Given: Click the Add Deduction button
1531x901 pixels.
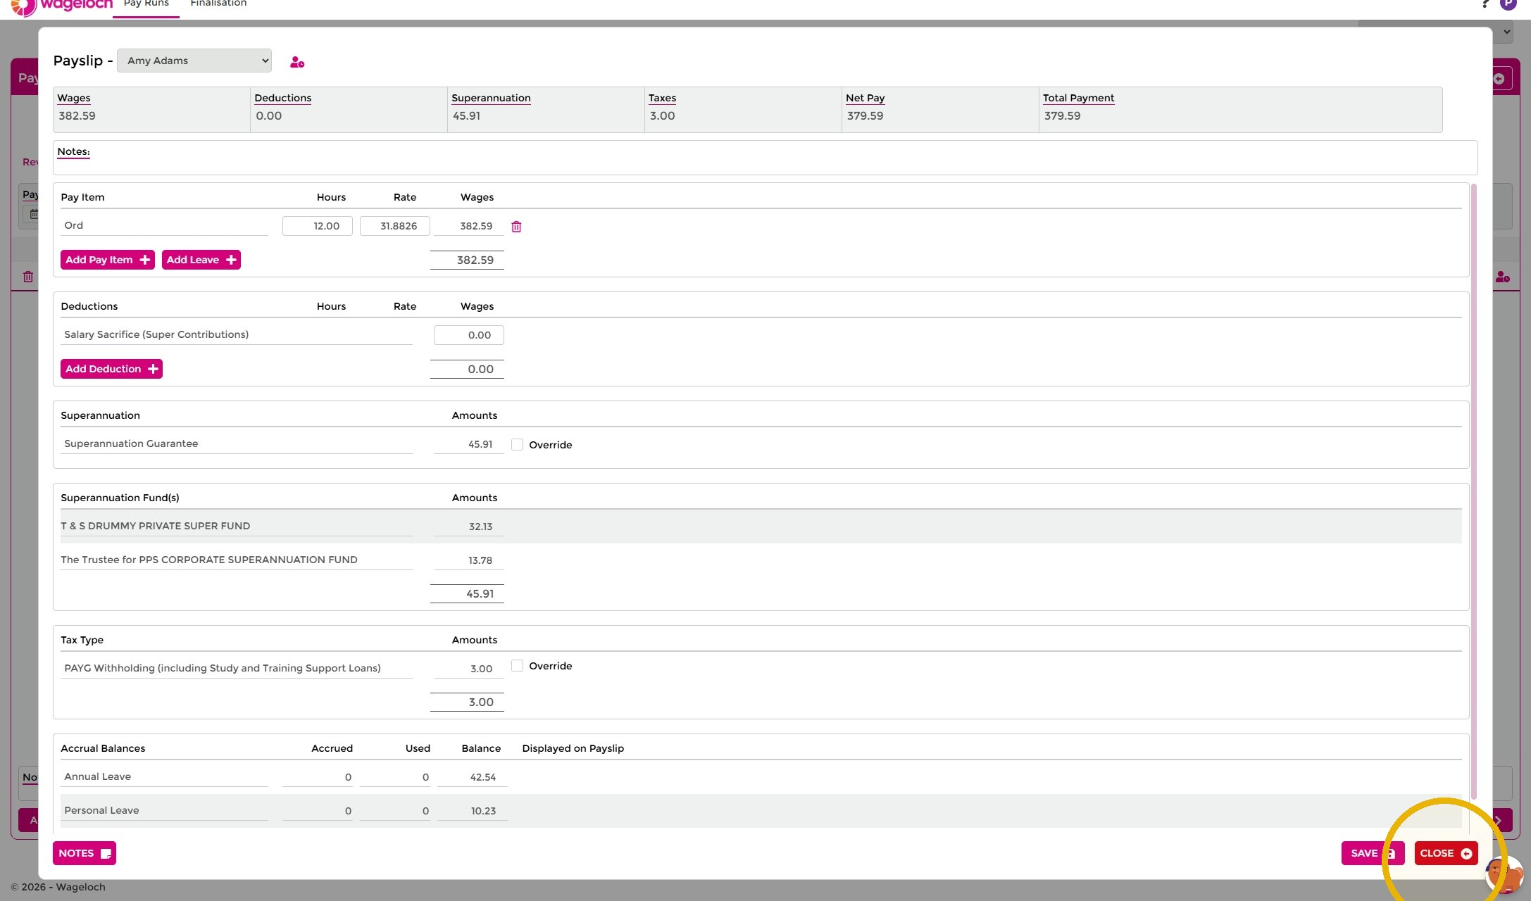Looking at the screenshot, I should pyautogui.click(x=111, y=369).
